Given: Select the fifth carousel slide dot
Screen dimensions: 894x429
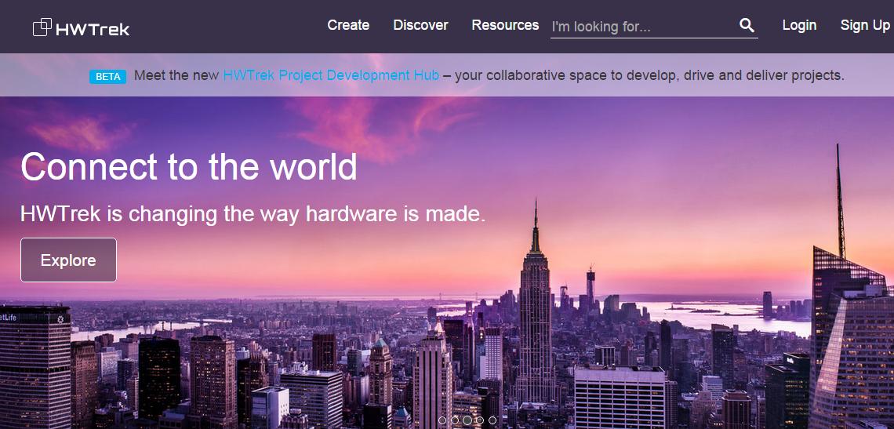Looking at the screenshot, I should click(492, 420).
